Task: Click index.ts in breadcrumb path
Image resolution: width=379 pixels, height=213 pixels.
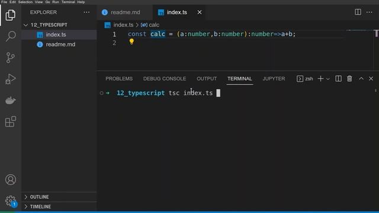Action: click(x=123, y=25)
